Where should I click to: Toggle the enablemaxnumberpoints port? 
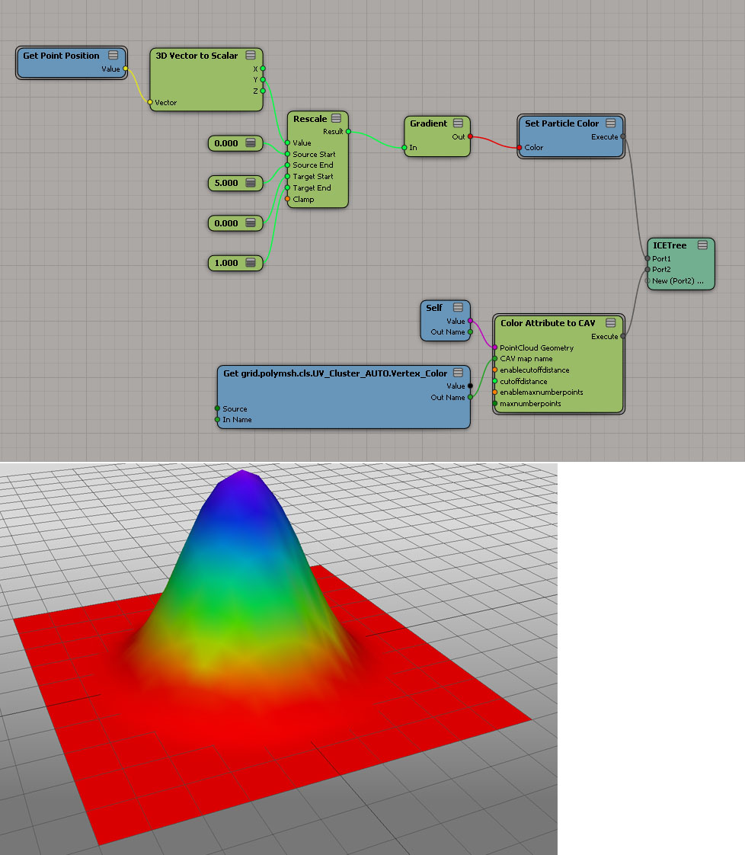tap(495, 392)
